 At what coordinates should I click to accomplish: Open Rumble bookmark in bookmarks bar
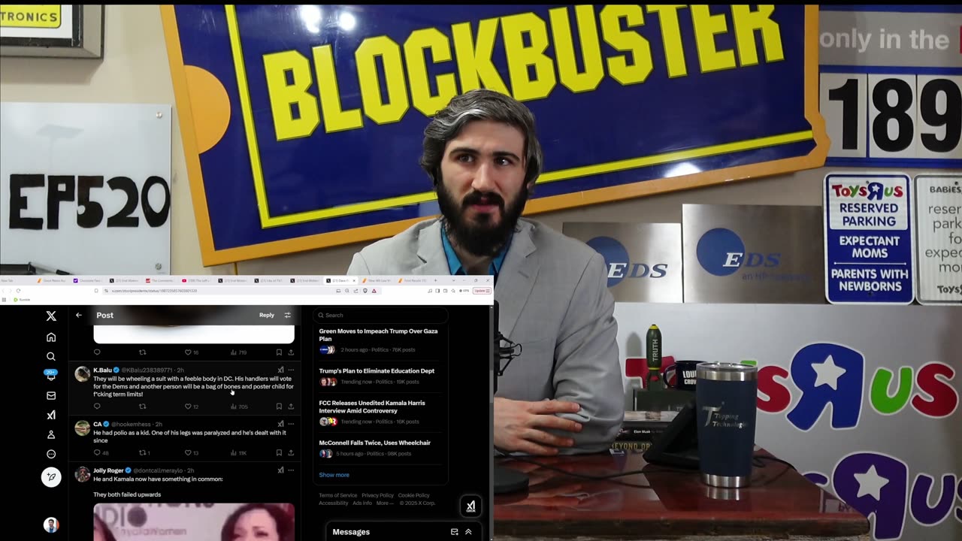[22, 300]
